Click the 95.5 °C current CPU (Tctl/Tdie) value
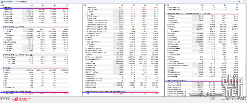Image resolution: width=247 pixels, height=103 pixels. [31, 94]
